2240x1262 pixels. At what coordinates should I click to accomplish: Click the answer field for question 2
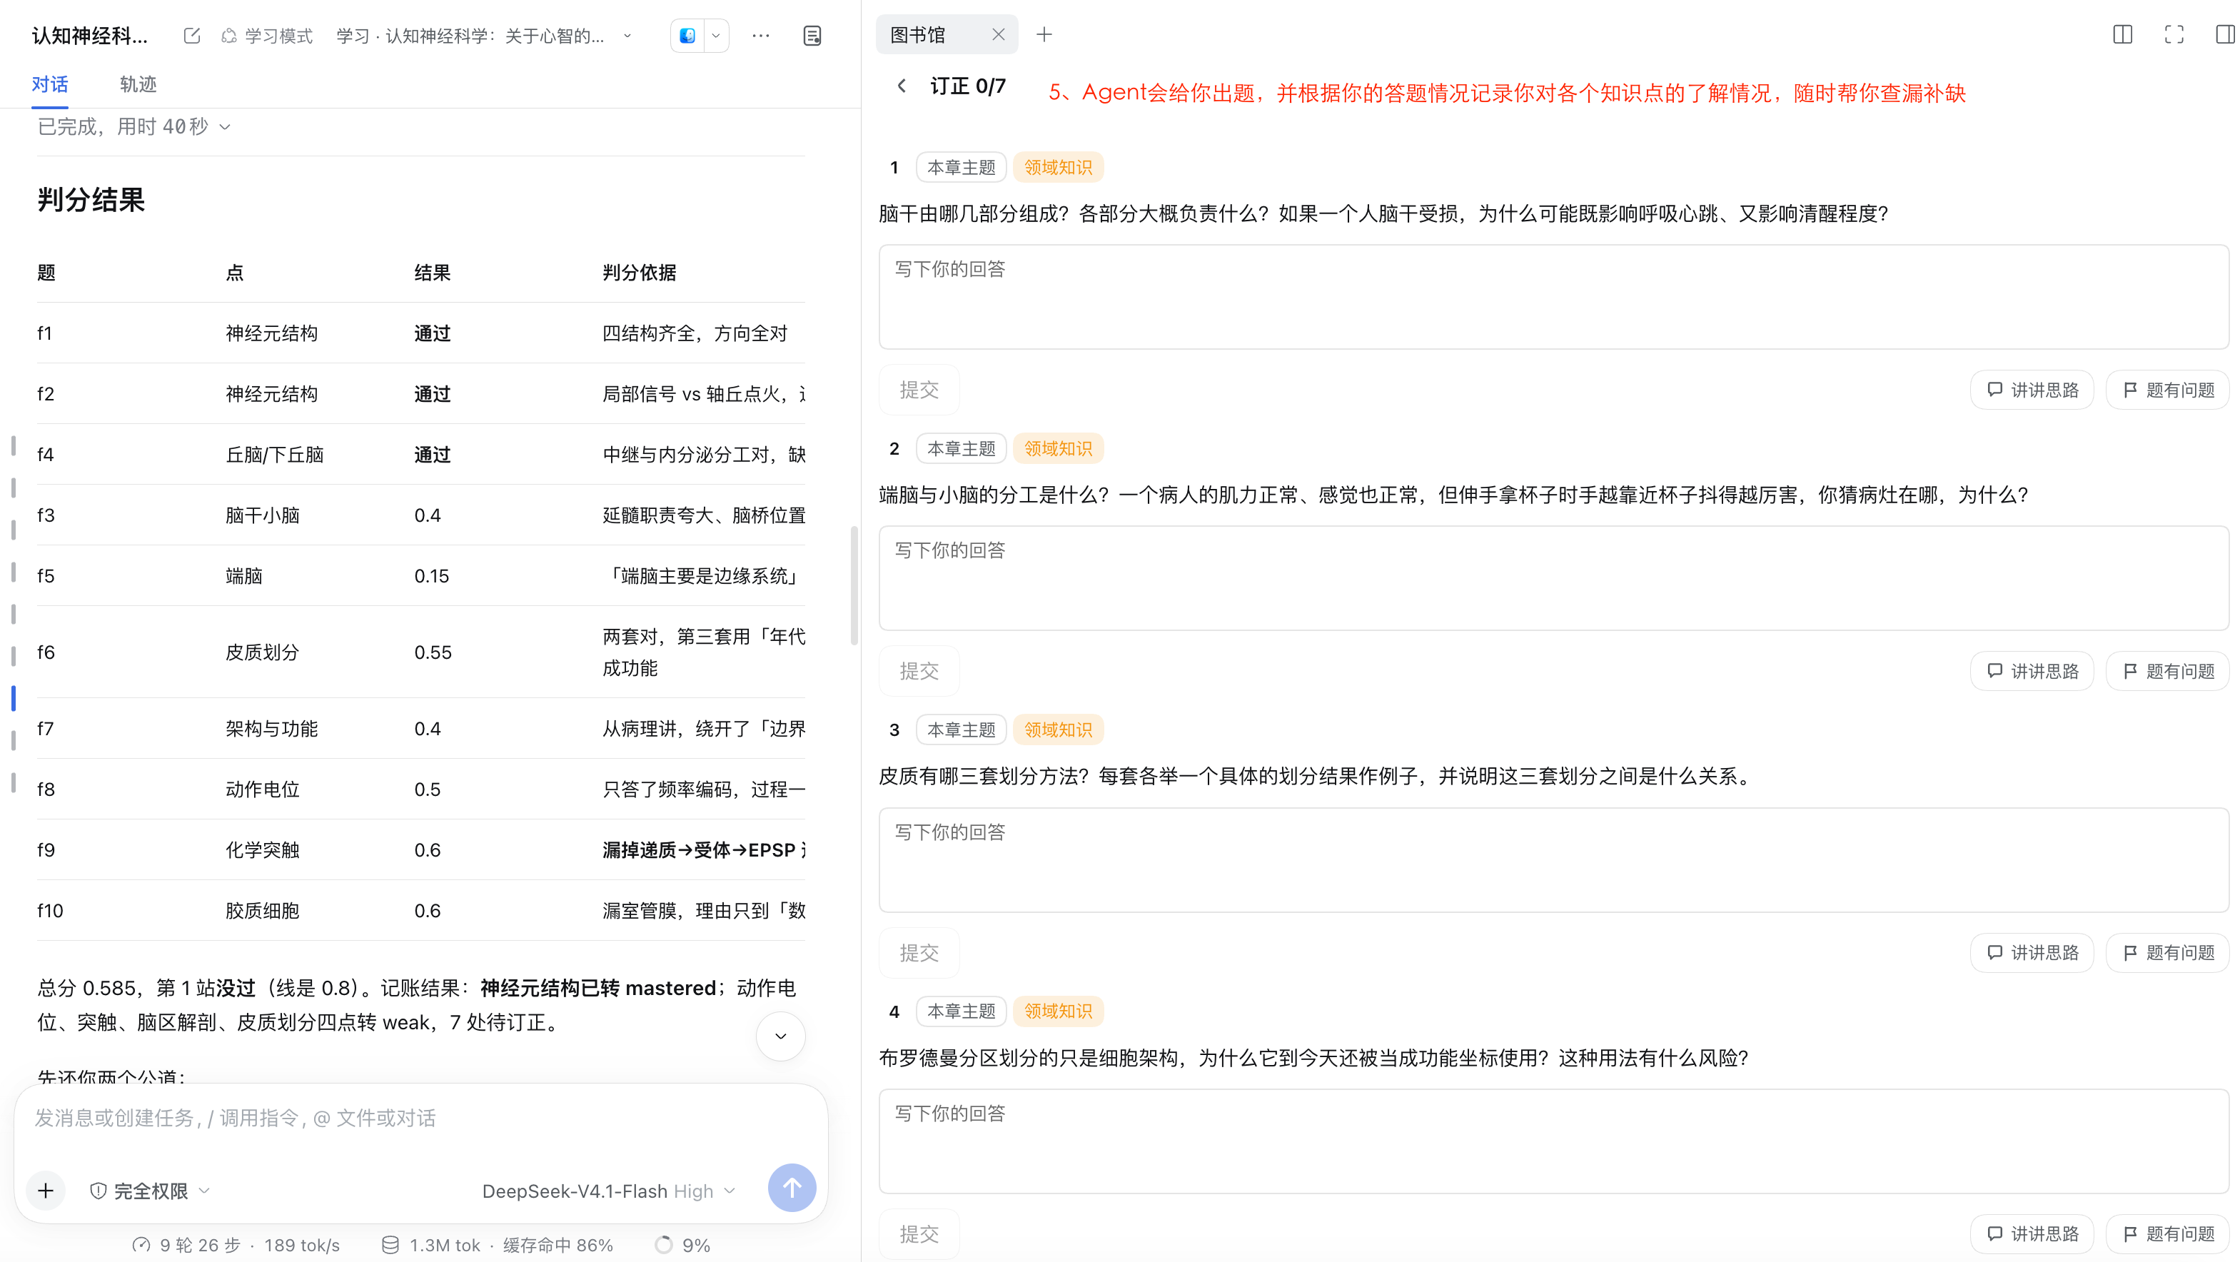pos(1553,577)
